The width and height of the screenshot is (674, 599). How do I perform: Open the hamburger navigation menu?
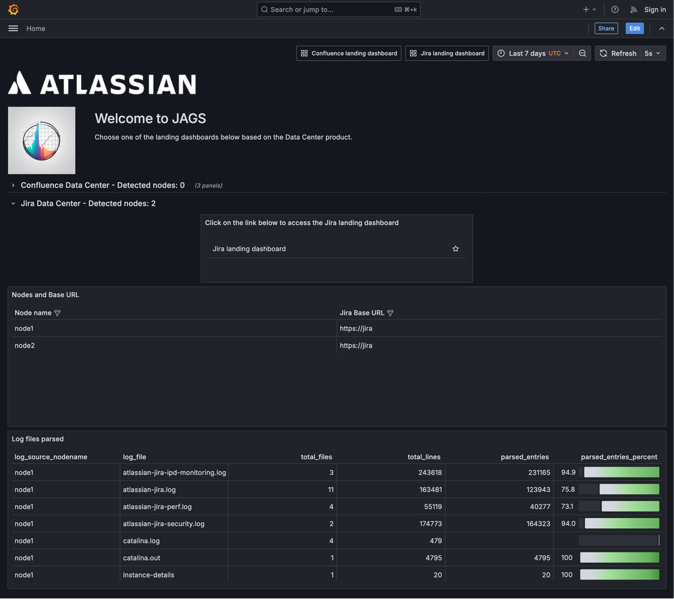(13, 28)
